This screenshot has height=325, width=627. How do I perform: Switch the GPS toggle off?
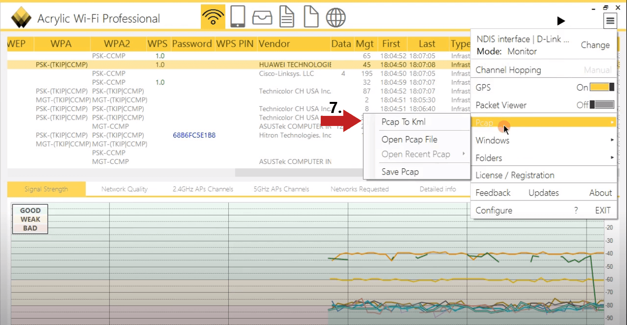(x=602, y=87)
